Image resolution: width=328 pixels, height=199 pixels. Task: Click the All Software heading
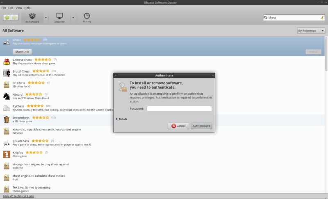pos(13,30)
